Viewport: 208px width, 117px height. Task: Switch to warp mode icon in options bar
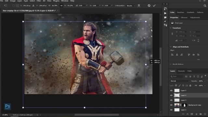coord(139,6)
